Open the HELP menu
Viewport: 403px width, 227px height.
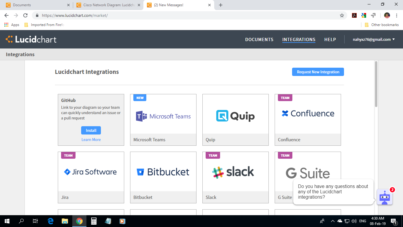(x=330, y=40)
